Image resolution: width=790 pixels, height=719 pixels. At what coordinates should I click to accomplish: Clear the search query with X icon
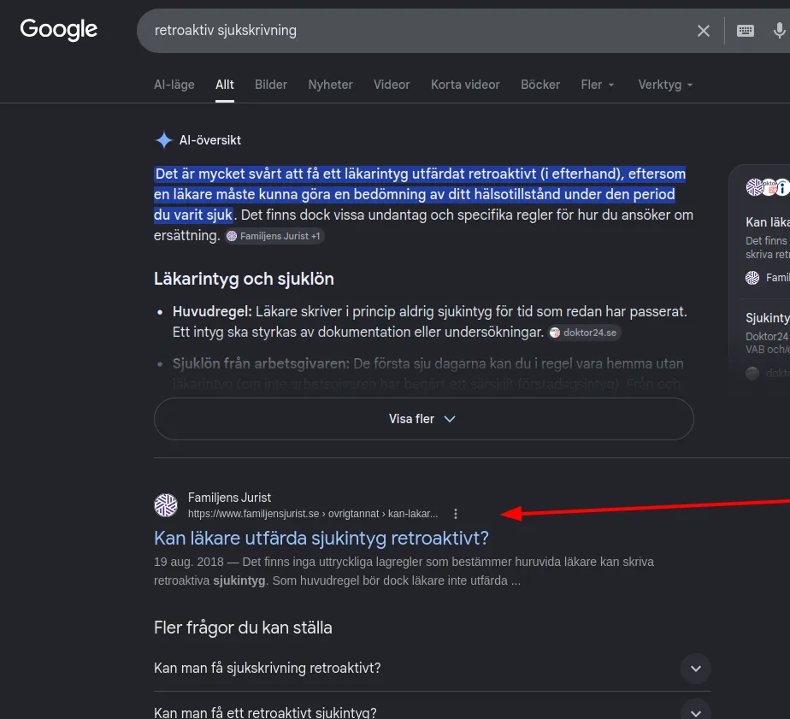coord(704,31)
